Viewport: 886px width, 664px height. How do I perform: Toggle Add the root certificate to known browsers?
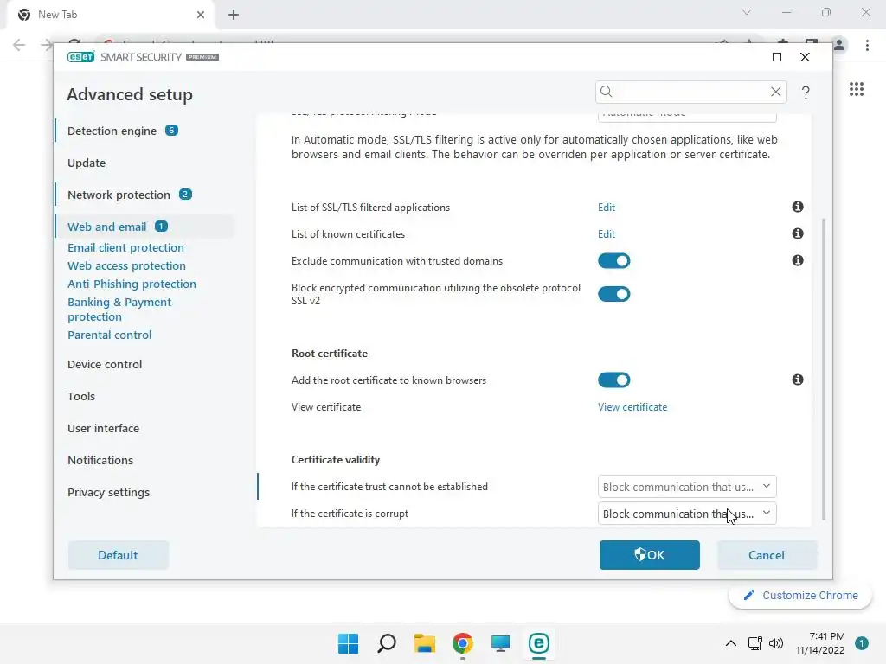(x=613, y=380)
